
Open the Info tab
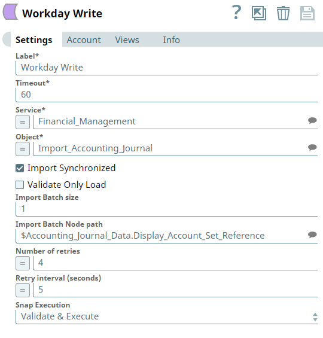pyautogui.click(x=171, y=40)
